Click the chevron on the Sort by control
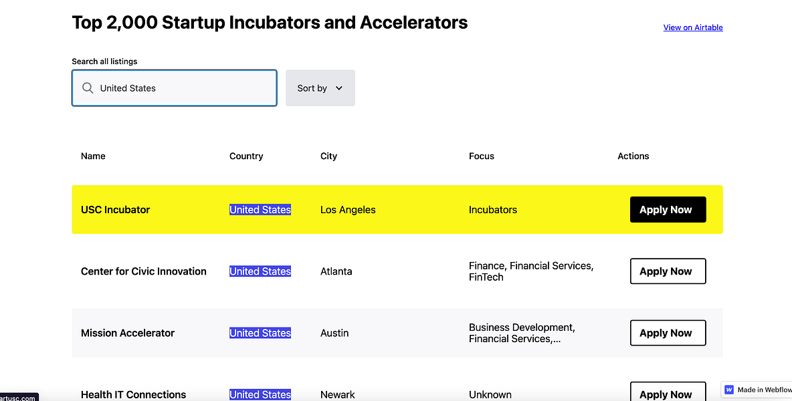 point(339,88)
